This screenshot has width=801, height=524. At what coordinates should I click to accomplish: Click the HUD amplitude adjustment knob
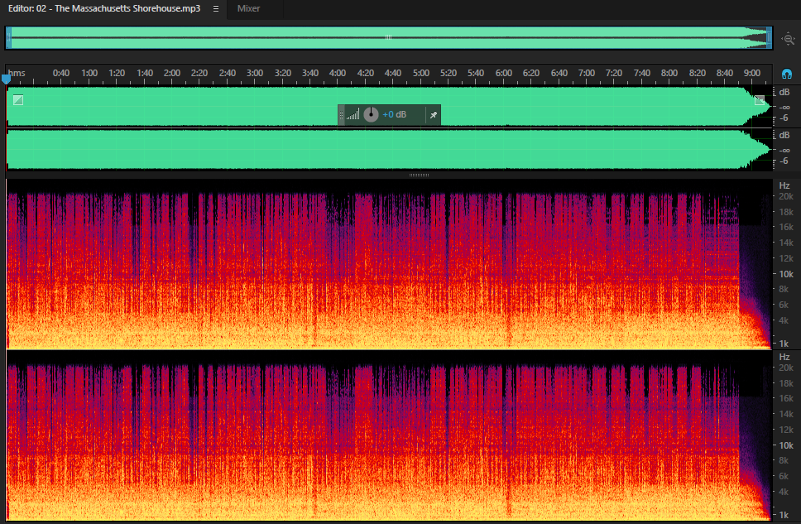[371, 114]
